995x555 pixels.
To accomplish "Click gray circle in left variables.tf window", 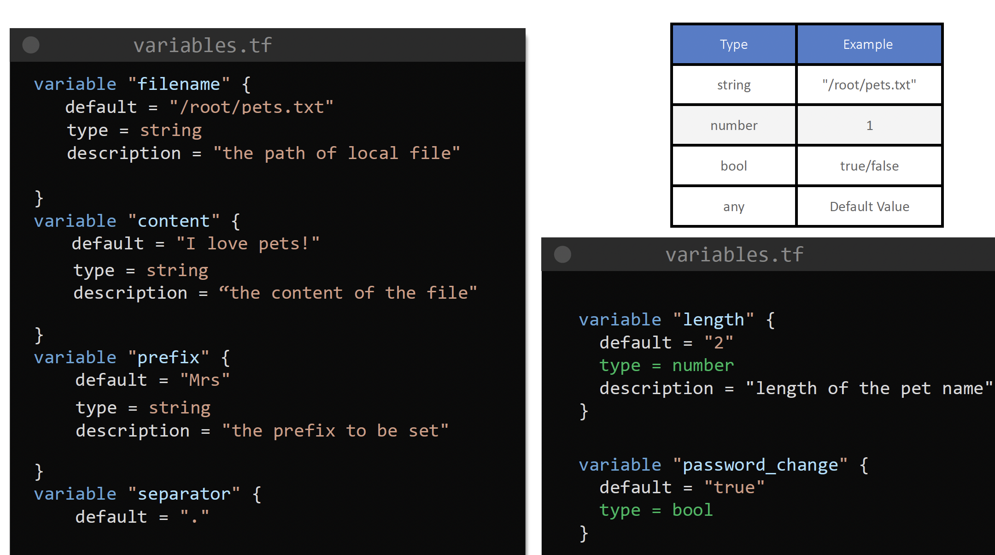I will click(x=31, y=45).
